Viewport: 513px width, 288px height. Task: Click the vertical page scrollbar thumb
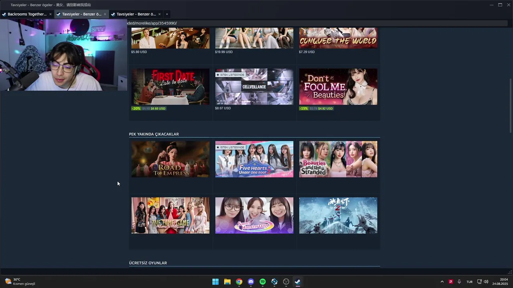point(511,106)
